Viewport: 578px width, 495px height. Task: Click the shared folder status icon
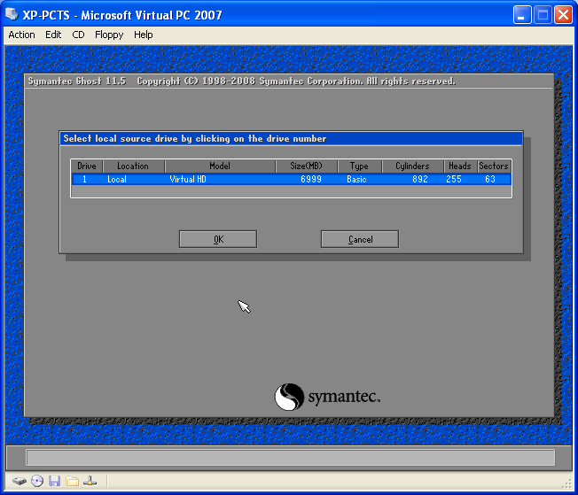pos(72,481)
